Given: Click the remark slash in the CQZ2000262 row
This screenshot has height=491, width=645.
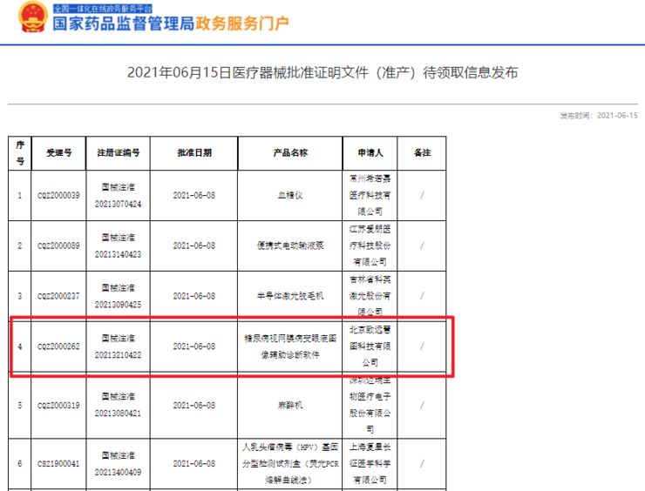Looking at the screenshot, I should coord(422,346).
